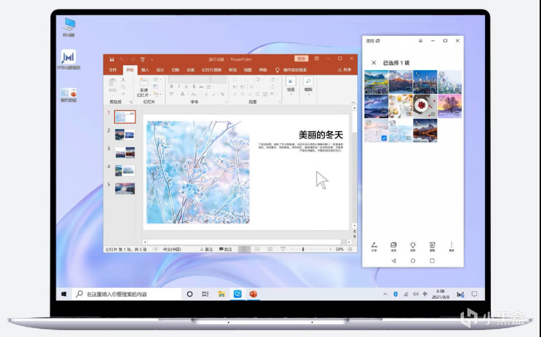Cut selection with the scissors icon
This screenshot has height=337, width=541.
click(x=123, y=80)
